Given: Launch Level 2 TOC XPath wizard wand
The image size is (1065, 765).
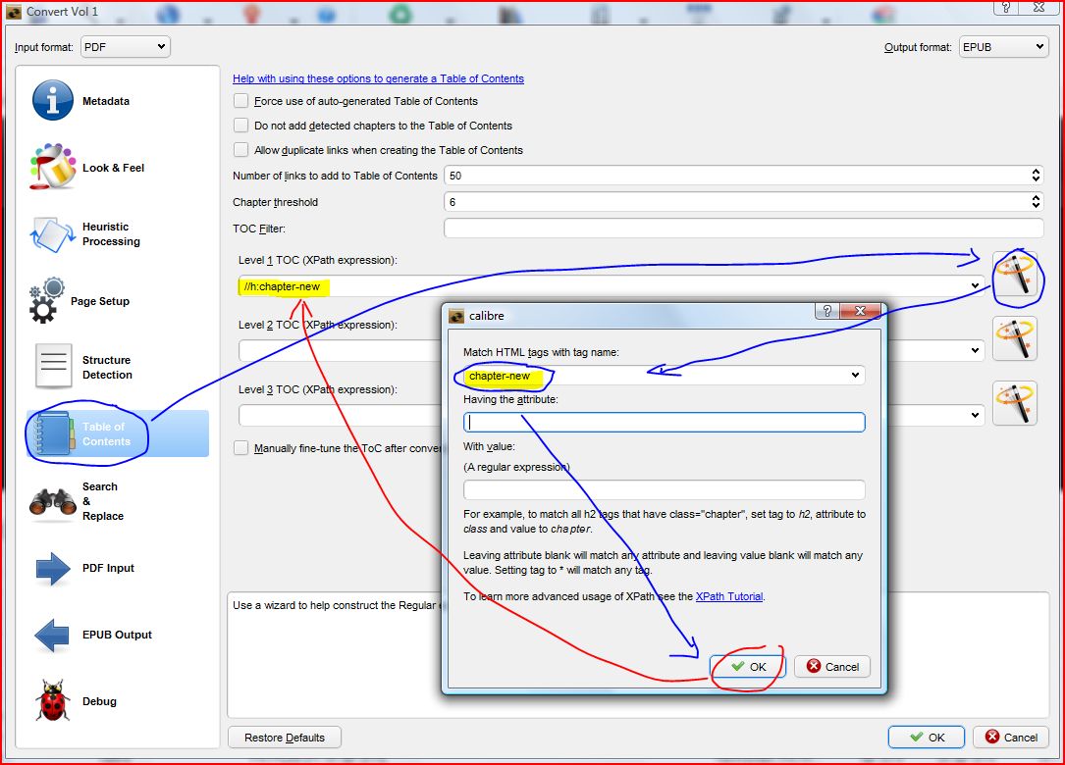Looking at the screenshot, I should 1015,338.
